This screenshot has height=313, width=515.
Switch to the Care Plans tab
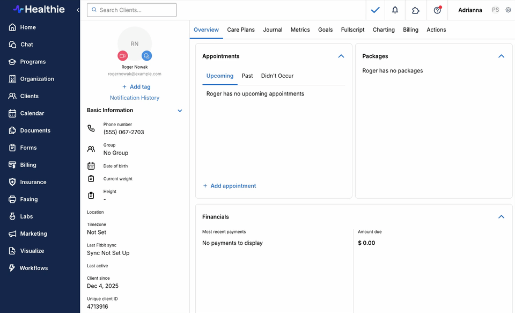[x=241, y=30]
